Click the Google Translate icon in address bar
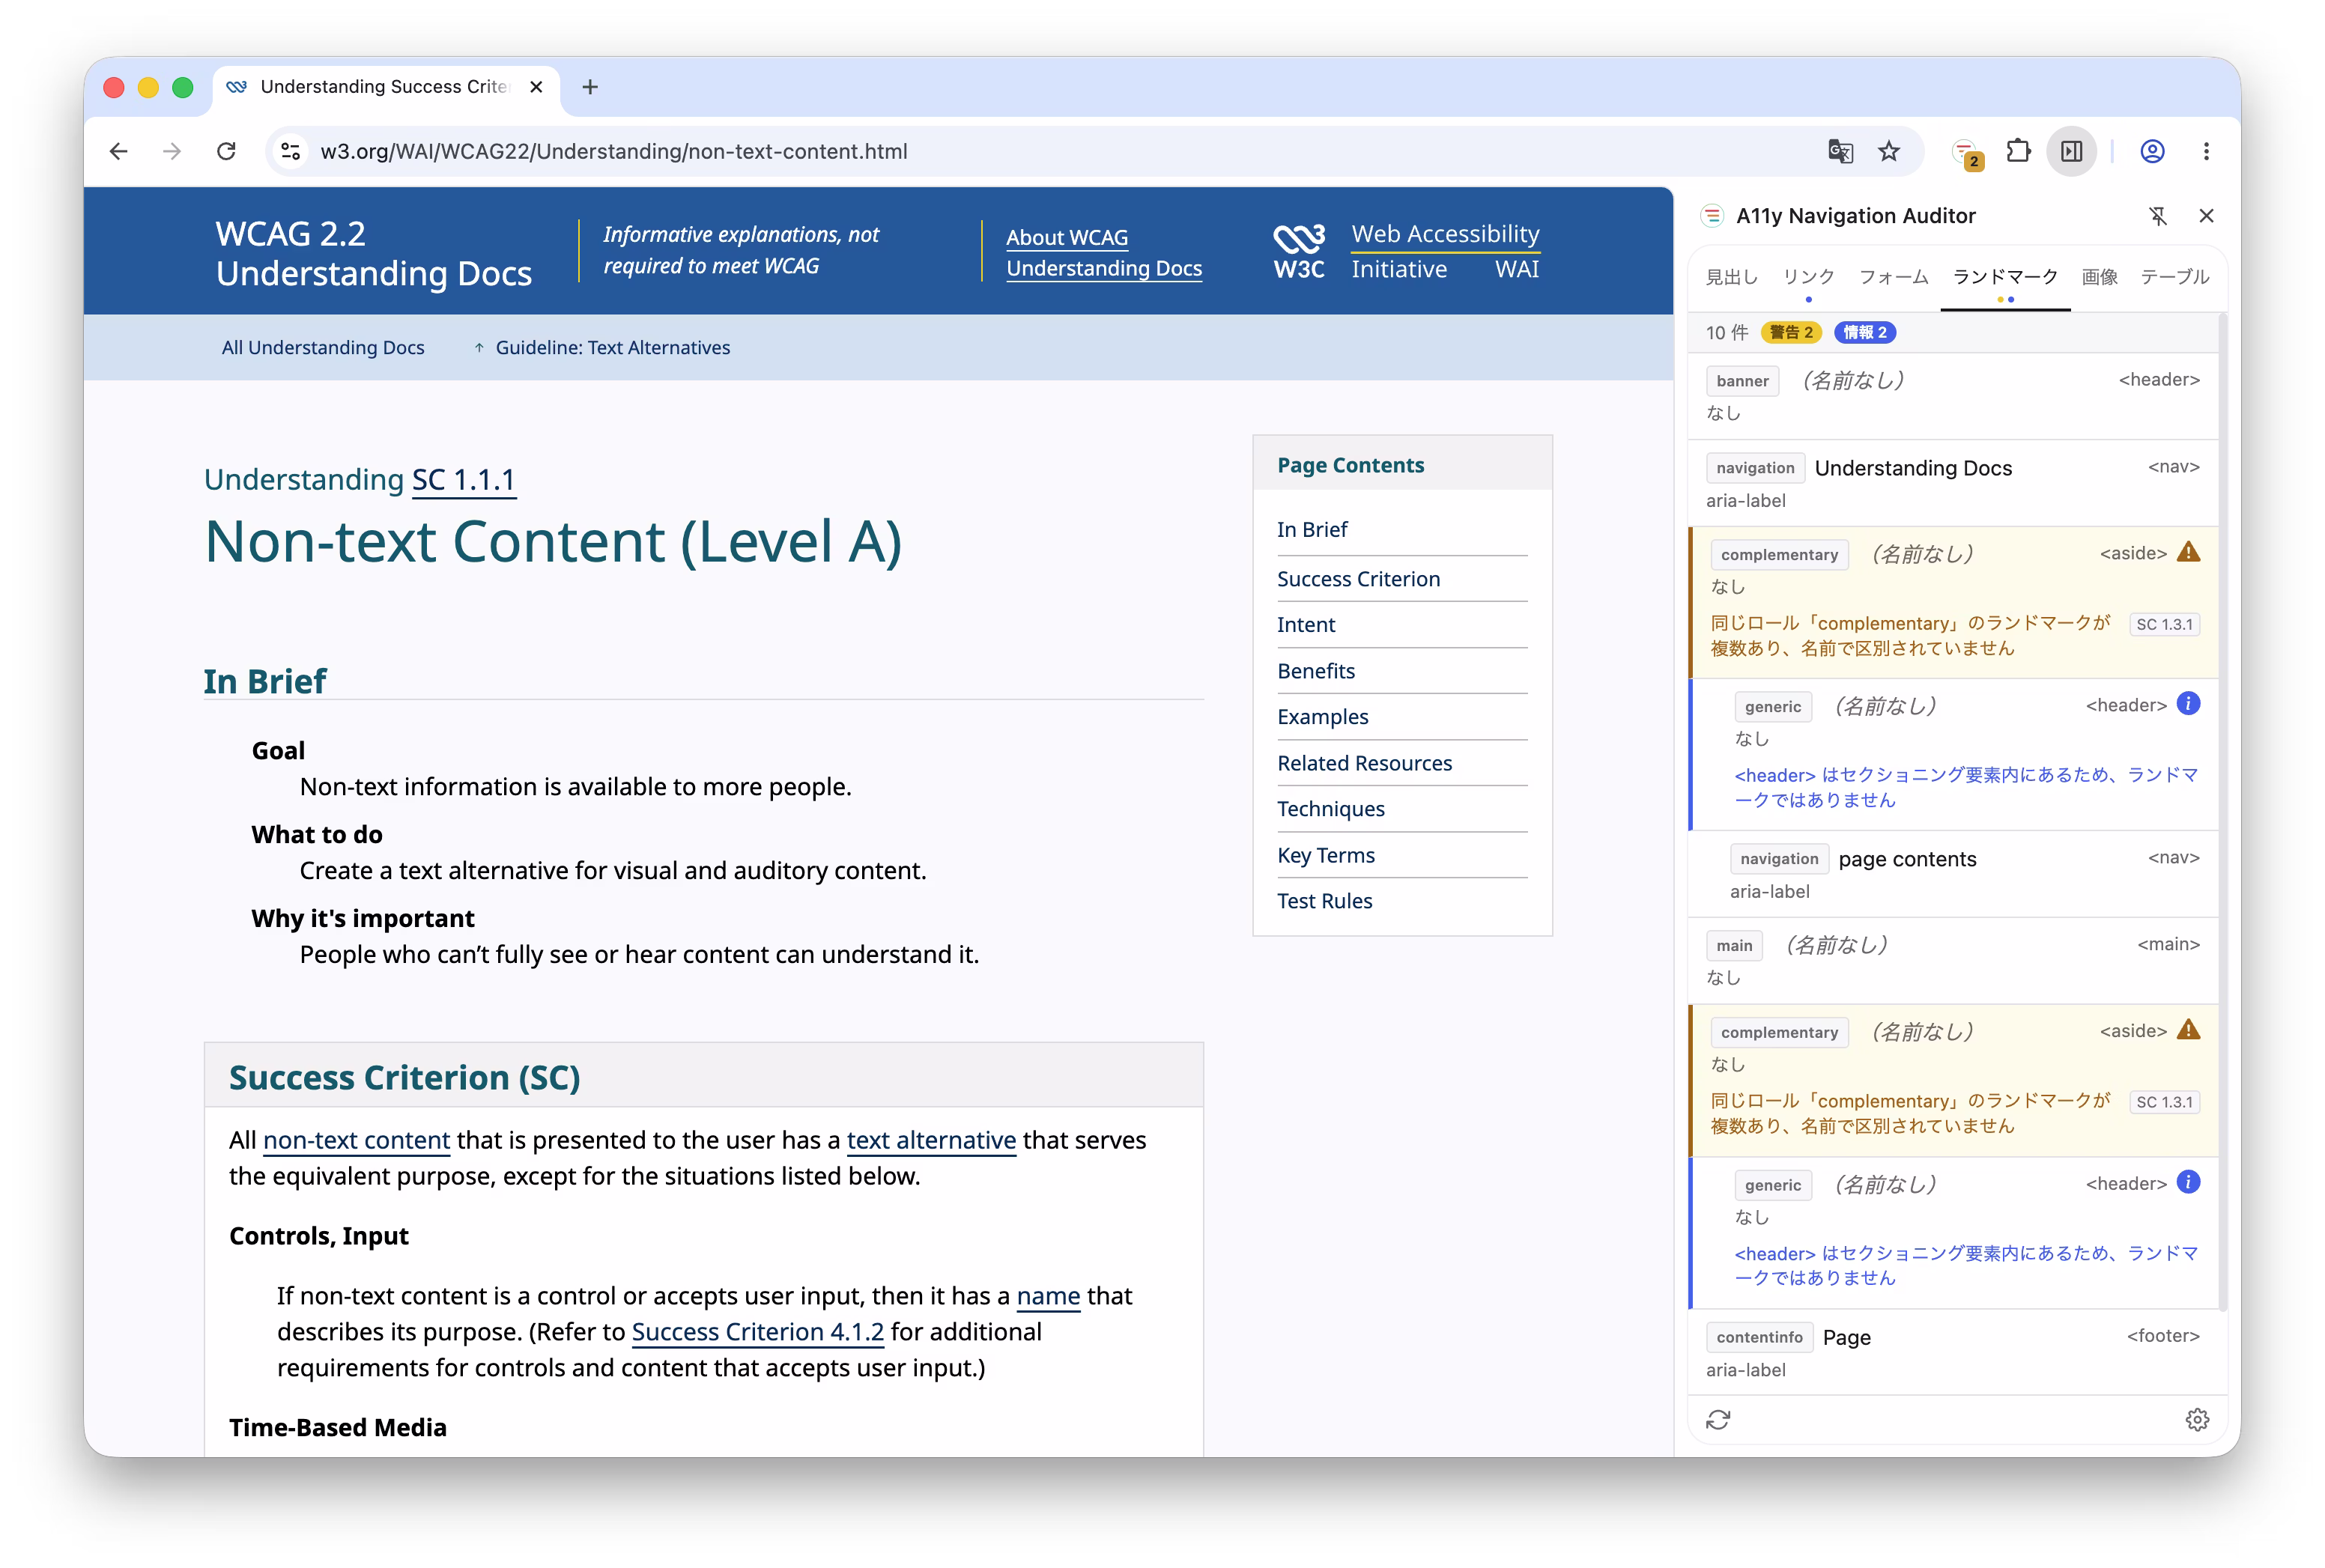The height and width of the screenshot is (1568, 2325). pos(1840,151)
